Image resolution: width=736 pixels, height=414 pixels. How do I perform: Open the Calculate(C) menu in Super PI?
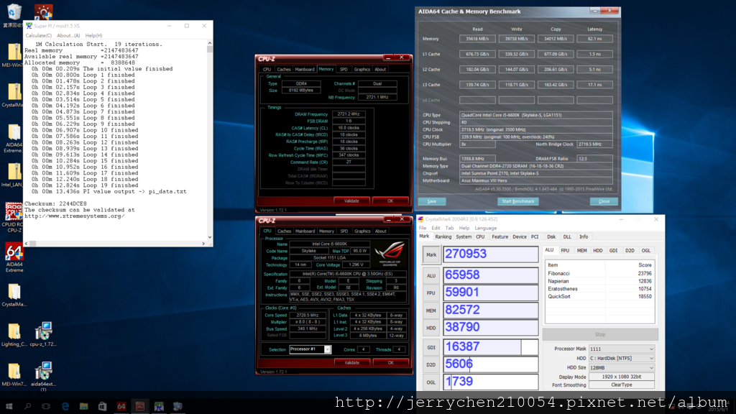coord(39,36)
